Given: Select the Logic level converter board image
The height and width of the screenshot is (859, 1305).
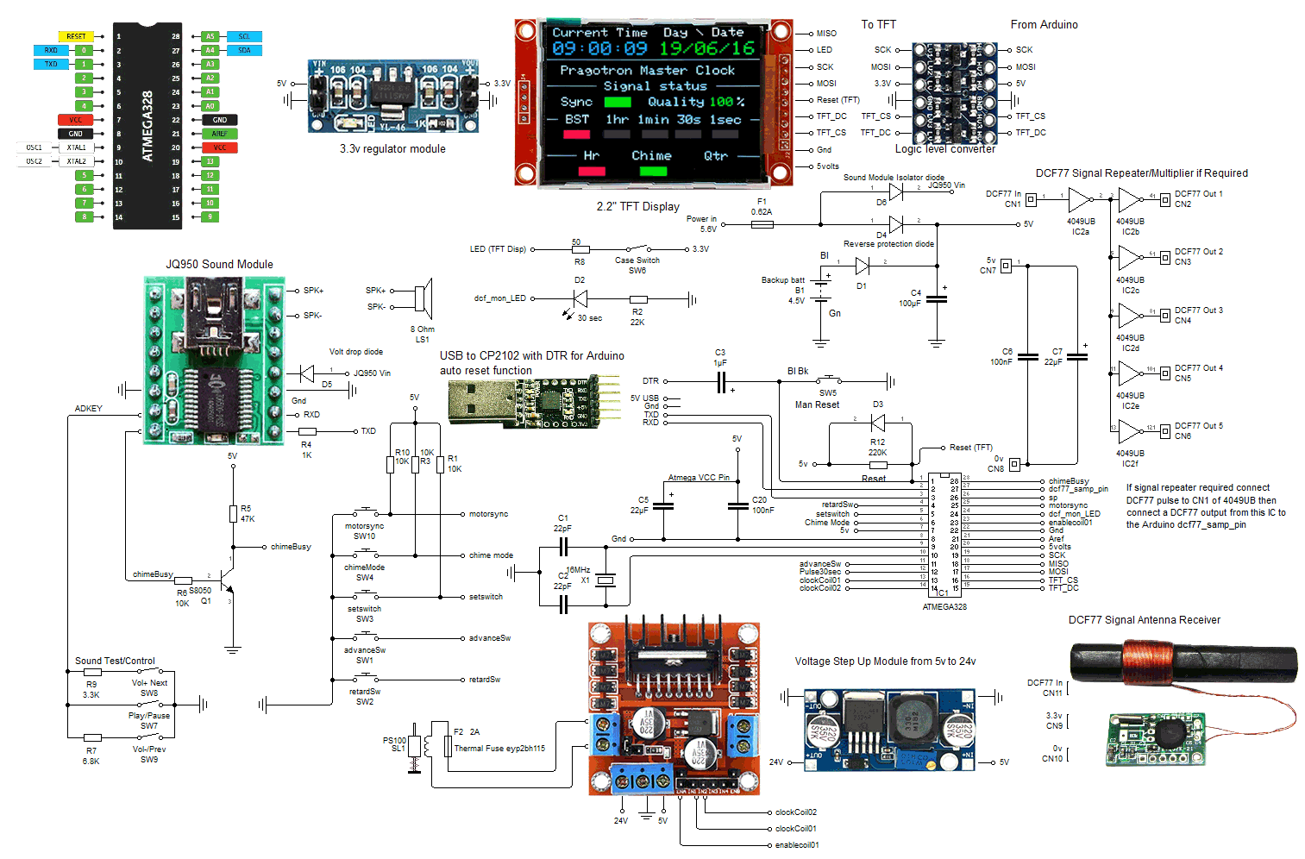Looking at the screenshot, I should click(953, 92).
